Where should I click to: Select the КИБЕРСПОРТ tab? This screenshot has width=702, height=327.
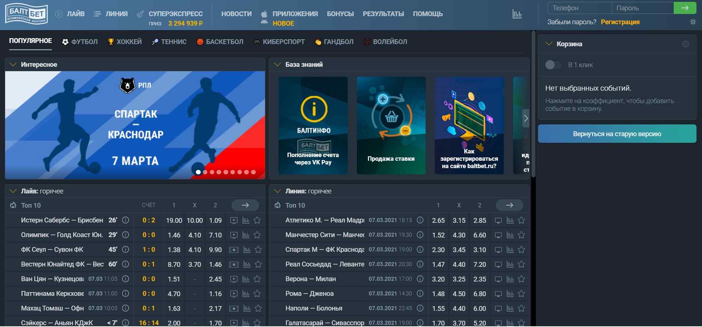[279, 42]
